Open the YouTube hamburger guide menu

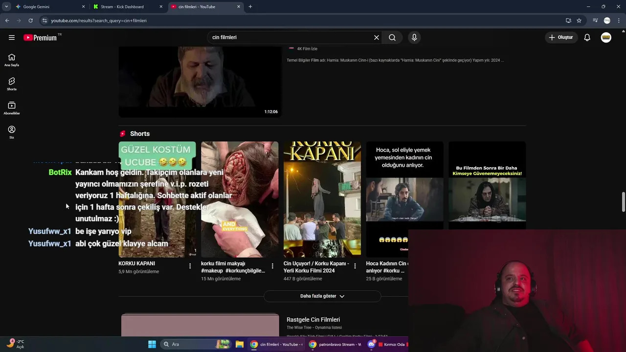pyautogui.click(x=12, y=38)
